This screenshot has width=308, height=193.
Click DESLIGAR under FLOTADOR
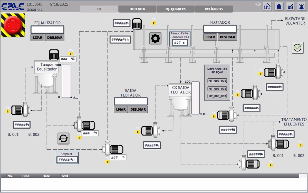pyautogui.click(x=227, y=37)
